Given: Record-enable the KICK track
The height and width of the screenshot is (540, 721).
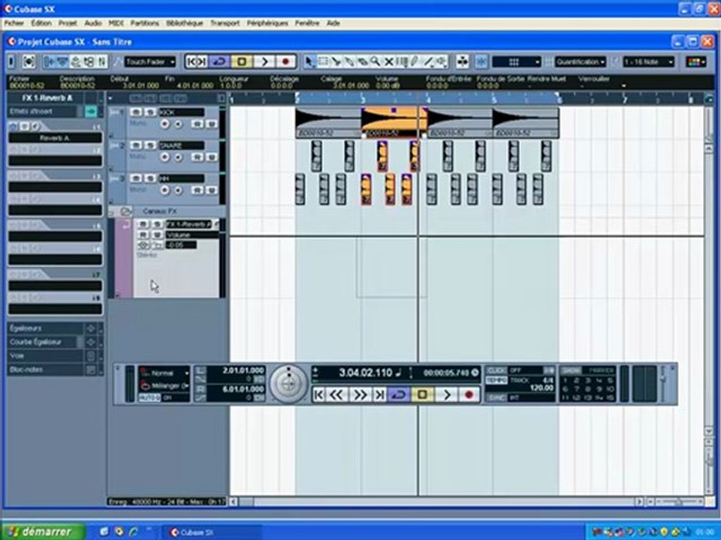Looking at the screenshot, I should (x=164, y=124).
